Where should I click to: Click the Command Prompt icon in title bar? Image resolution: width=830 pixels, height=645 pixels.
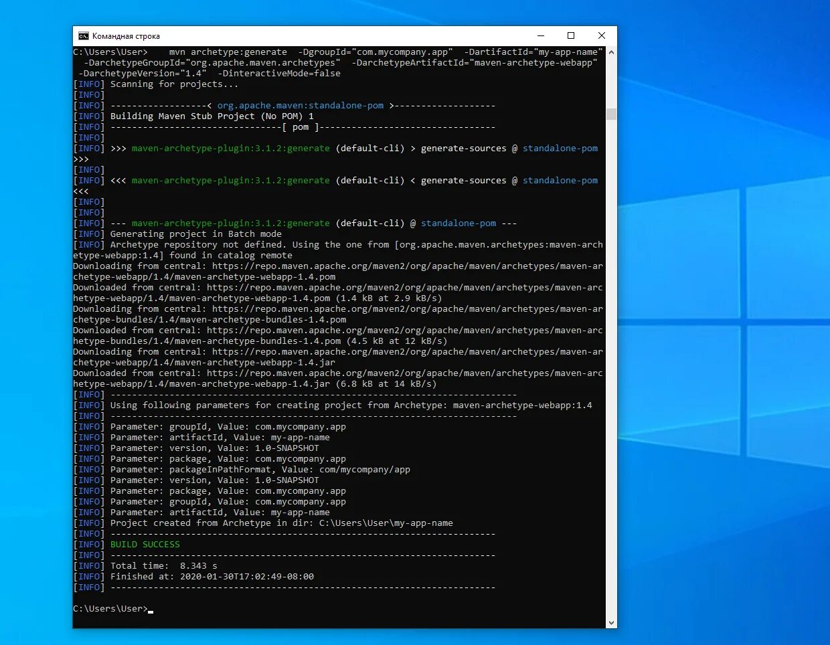[83, 36]
